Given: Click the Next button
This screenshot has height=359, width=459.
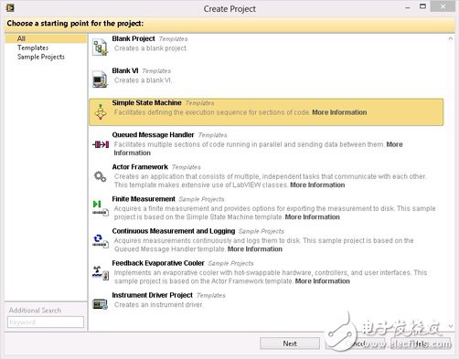Looking at the screenshot, I should pos(290,343).
